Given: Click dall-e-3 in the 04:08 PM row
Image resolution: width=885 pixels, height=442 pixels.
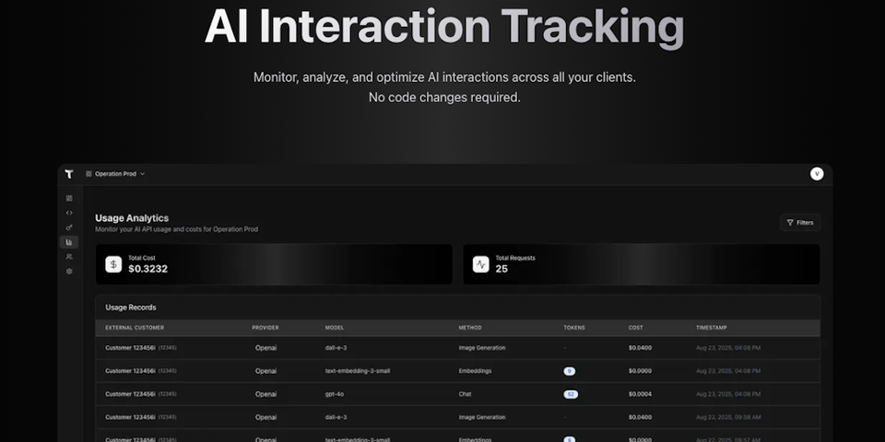Looking at the screenshot, I should coord(336,348).
